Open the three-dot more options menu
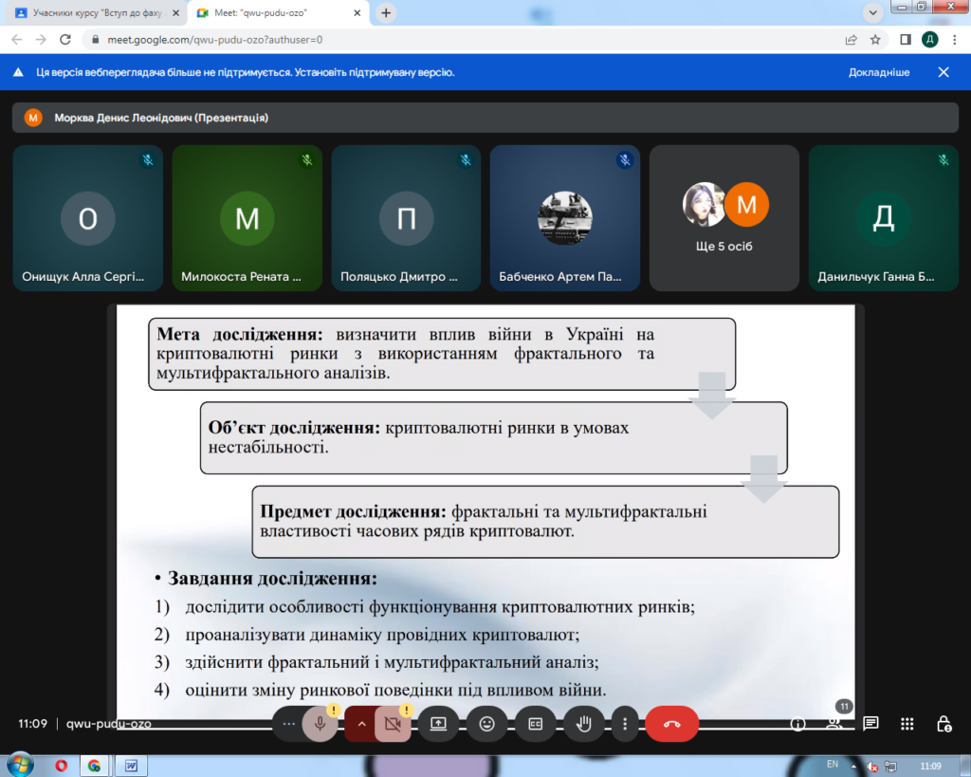This screenshot has width=971, height=777. 625,724
